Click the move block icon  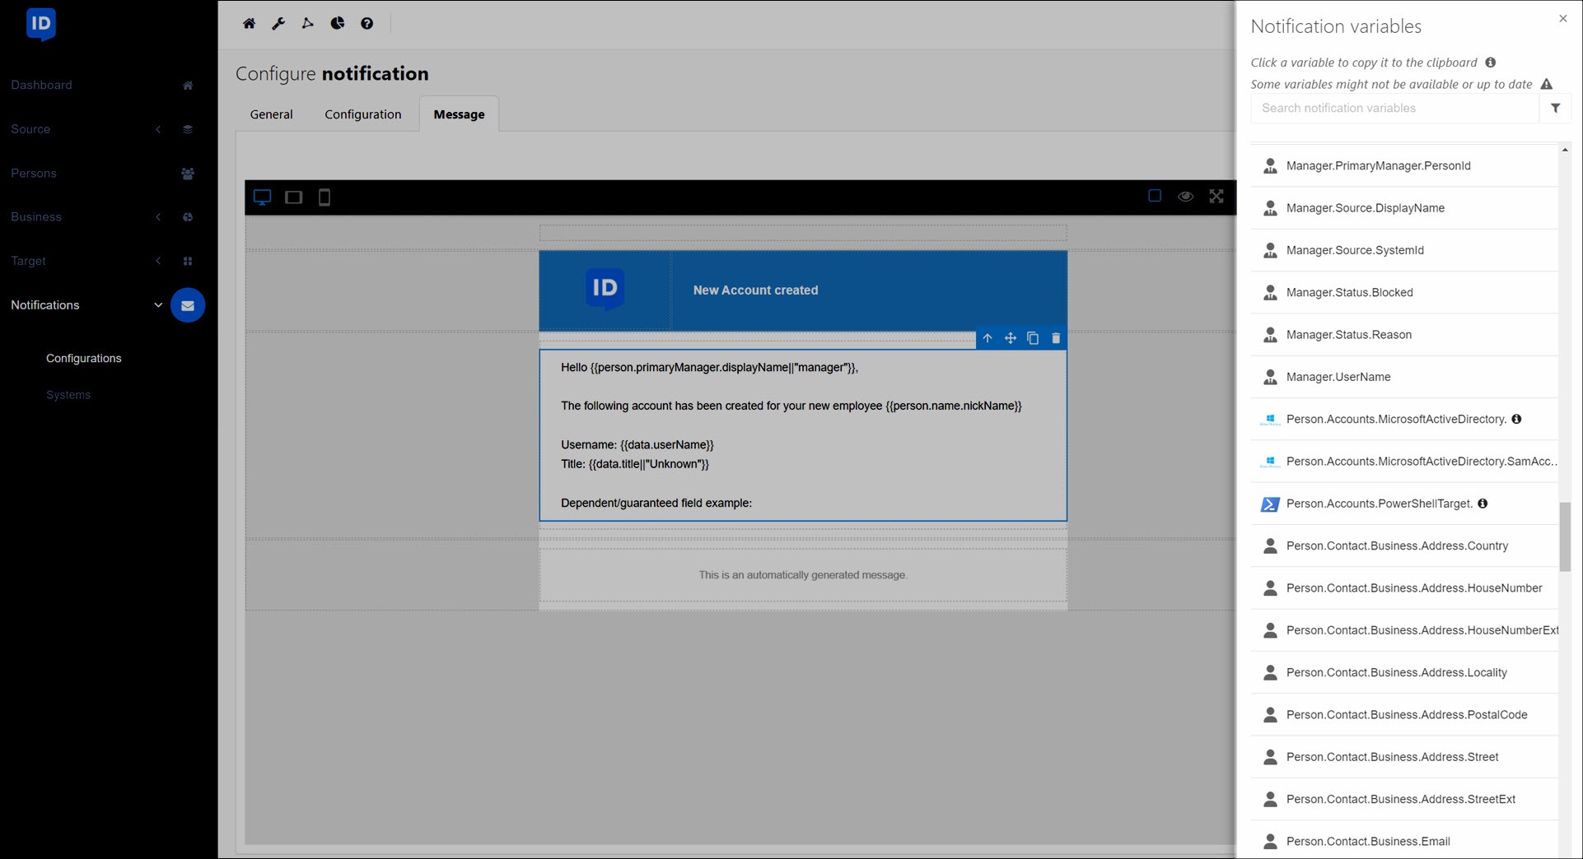[x=1011, y=338]
